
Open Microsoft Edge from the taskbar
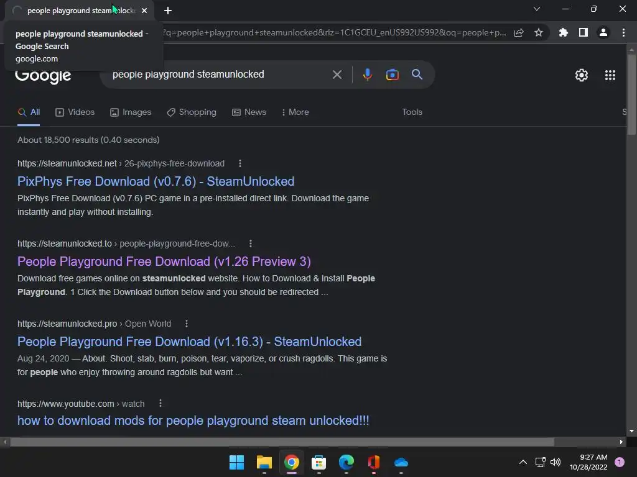coord(346,462)
